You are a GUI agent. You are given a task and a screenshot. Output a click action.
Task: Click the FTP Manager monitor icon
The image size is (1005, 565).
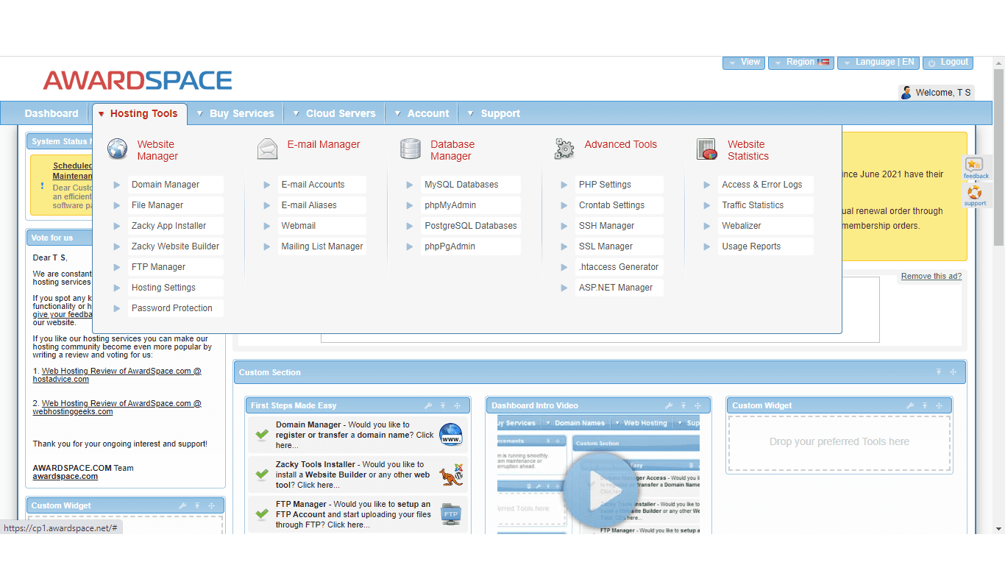(451, 514)
